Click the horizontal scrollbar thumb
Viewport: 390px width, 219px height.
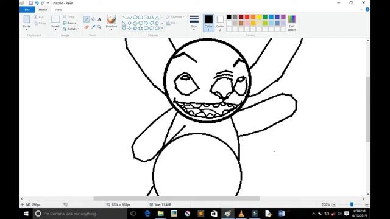pos(176,198)
